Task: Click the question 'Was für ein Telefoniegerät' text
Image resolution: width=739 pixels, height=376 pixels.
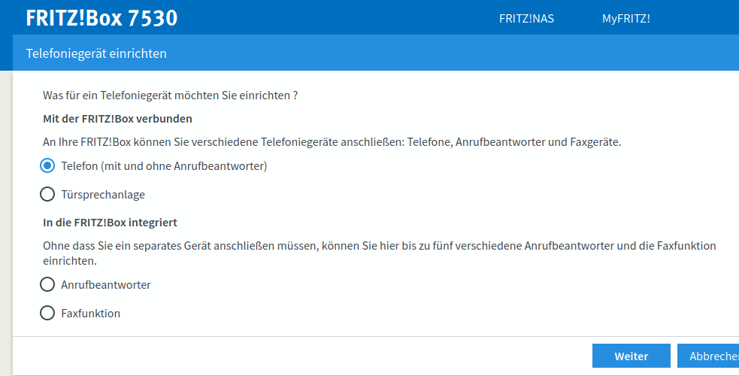Action: (x=171, y=96)
